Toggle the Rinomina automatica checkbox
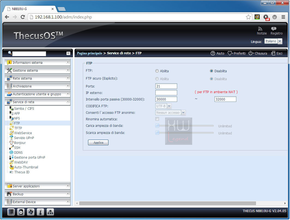Screen dimensions: 290x220 [157, 119]
